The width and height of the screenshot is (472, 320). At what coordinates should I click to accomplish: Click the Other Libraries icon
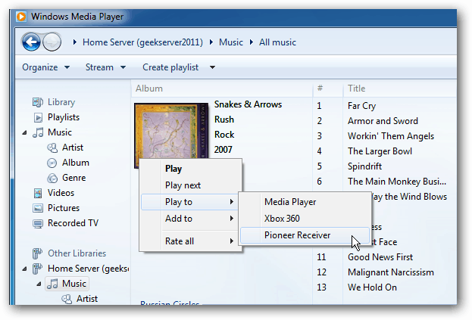tap(37, 253)
